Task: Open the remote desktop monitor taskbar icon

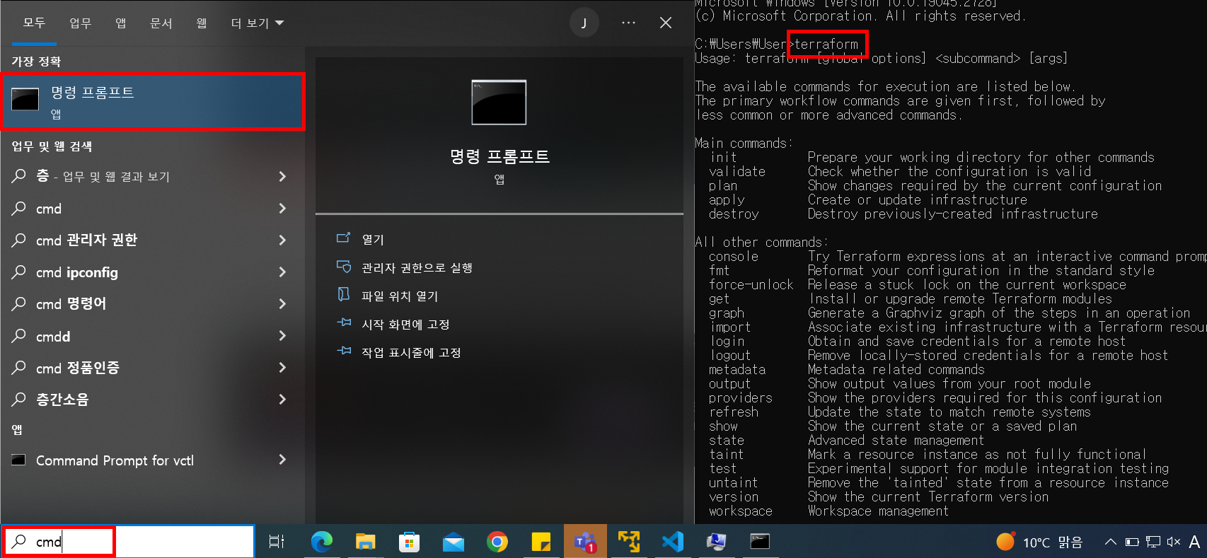Action: tap(716, 542)
